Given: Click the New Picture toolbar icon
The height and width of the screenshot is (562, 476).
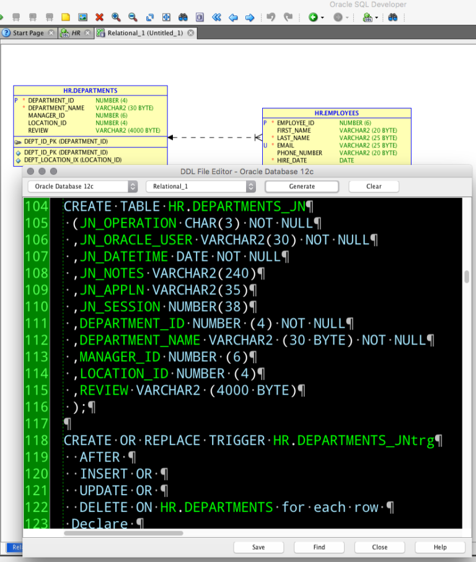Looking at the screenshot, I should (83, 17).
